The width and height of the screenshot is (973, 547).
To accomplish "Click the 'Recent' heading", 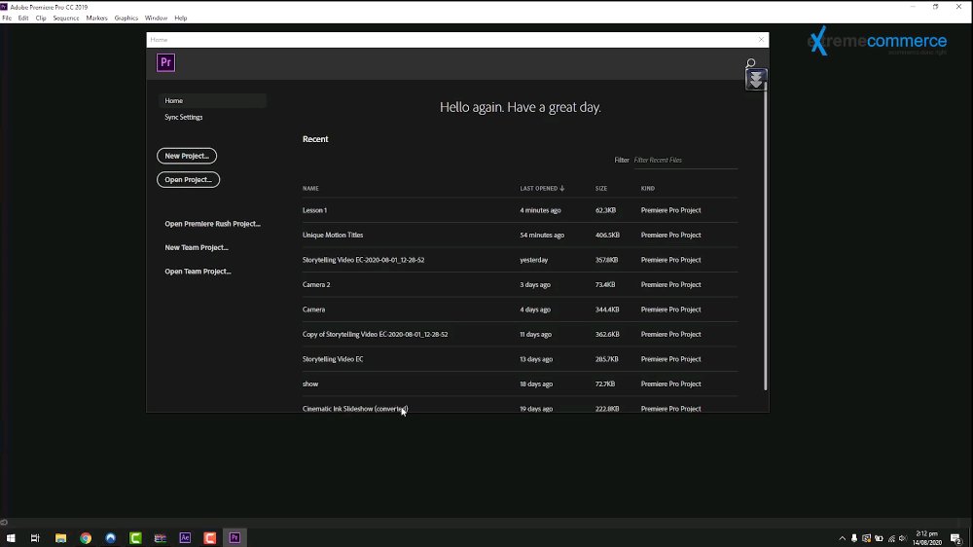I will click(x=315, y=139).
